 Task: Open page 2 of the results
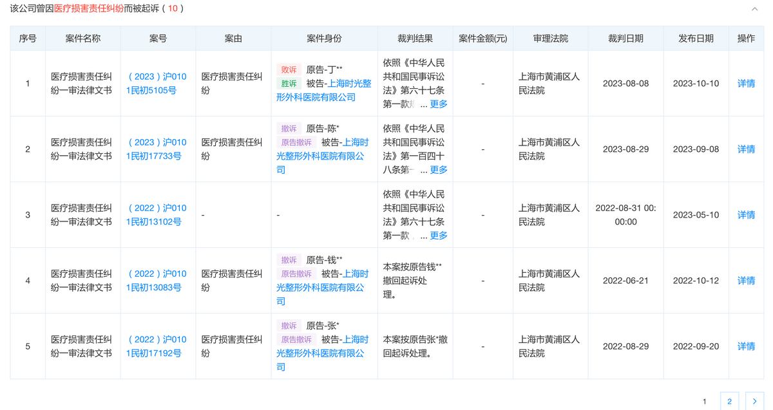pyautogui.click(x=729, y=401)
